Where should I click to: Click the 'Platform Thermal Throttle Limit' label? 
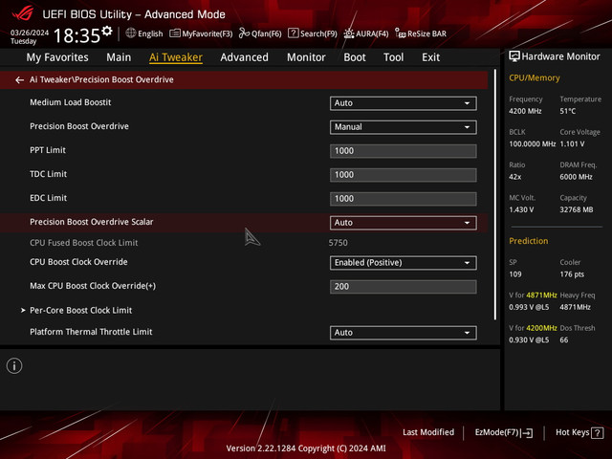[x=91, y=332]
